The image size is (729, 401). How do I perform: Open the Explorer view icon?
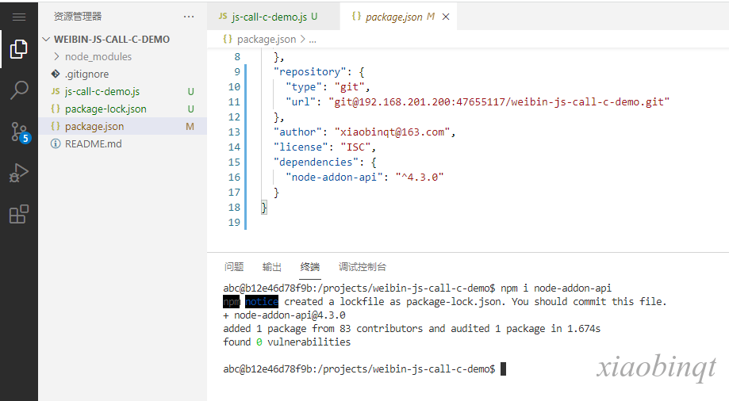click(19, 49)
